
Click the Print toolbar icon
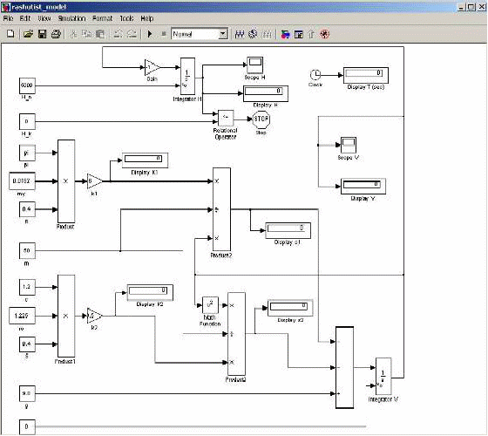point(56,34)
